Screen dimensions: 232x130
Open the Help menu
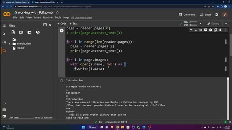coord(66,18)
